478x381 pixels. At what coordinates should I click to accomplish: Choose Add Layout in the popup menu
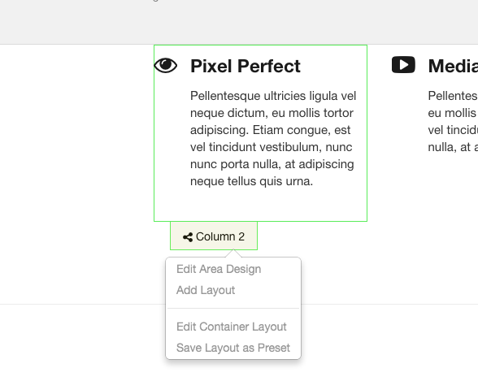point(206,290)
